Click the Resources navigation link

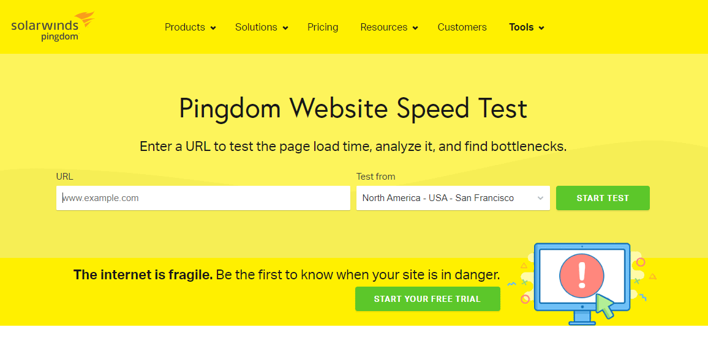coord(384,27)
